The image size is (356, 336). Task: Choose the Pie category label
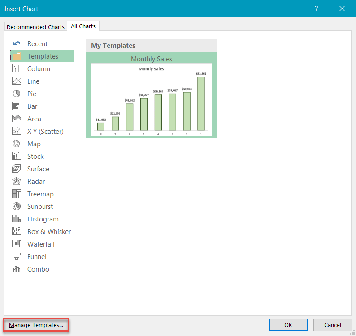point(32,94)
